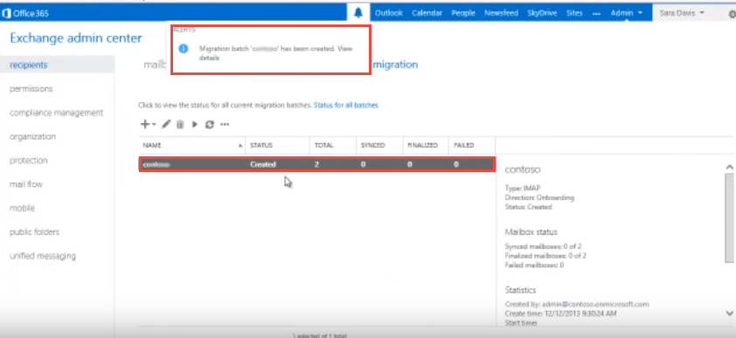Go to People in top navigation
736x338 pixels.
[x=463, y=13]
